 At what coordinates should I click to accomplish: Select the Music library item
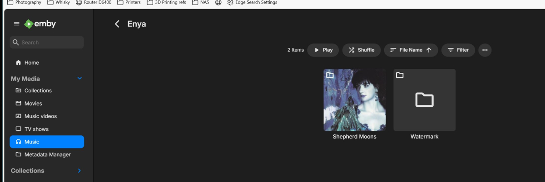click(x=47, y=142)
